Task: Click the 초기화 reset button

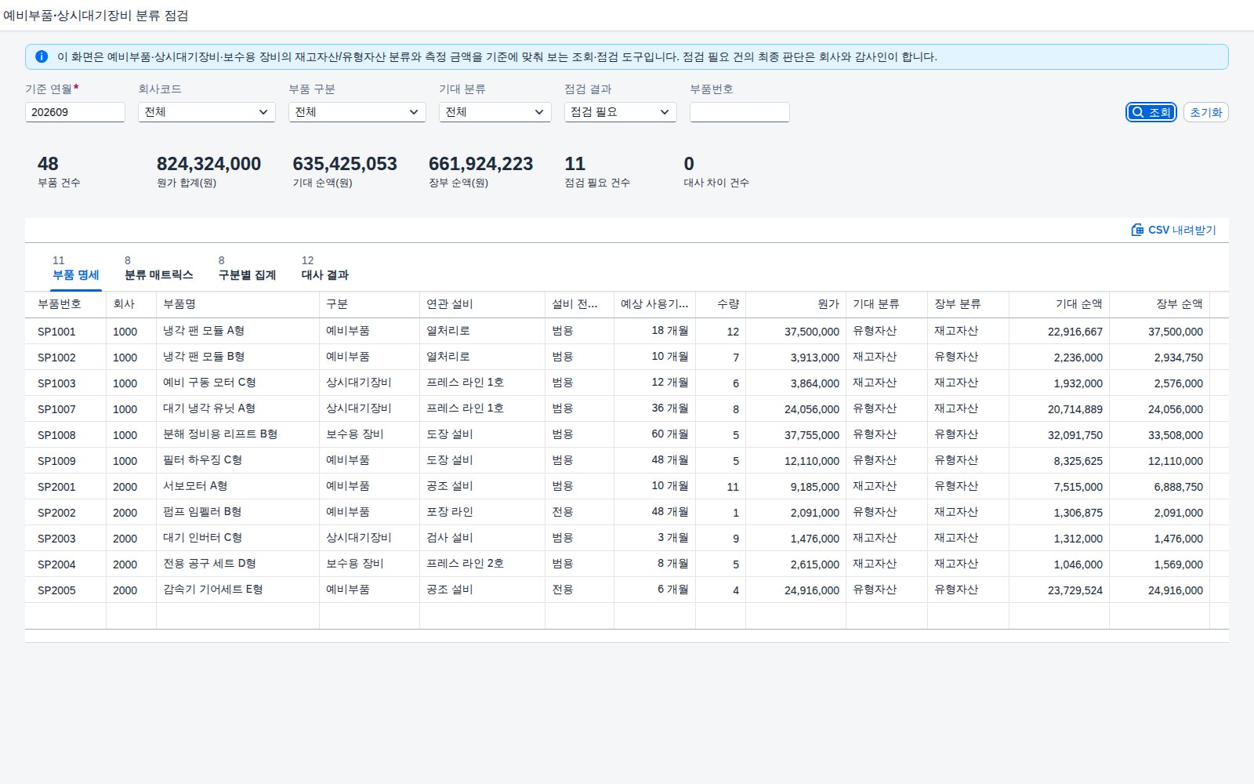Action: (x=1205, y=112)
